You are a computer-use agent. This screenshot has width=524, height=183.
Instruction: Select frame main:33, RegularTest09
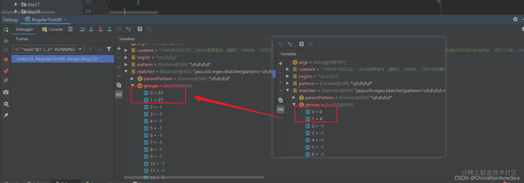63,59
